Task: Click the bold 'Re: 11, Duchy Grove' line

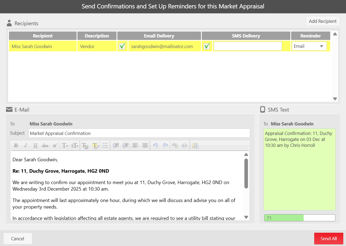Action: pos(61,171)
